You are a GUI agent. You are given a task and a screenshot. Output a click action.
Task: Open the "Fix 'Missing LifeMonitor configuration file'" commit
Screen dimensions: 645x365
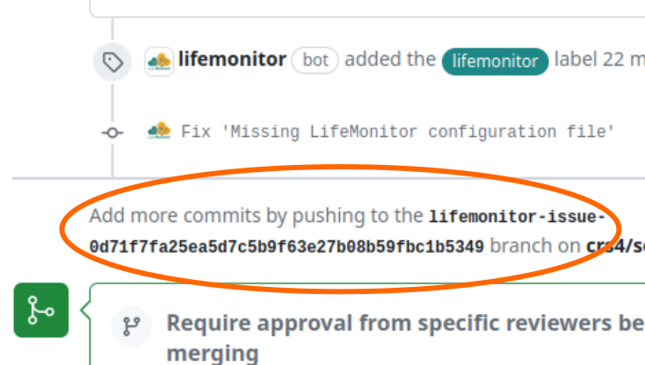point(397,132)
